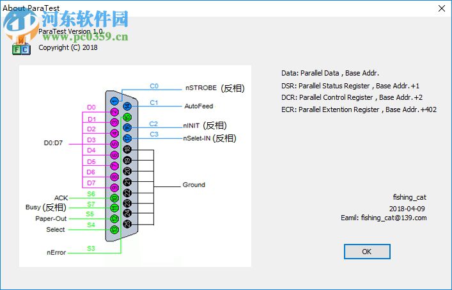Click green pin 15 on connector
This screenshot has width=452, height=290.
(x=127, y=117)
